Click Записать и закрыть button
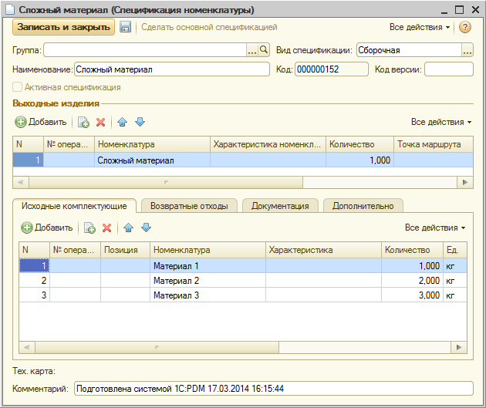The image size is (486, 408). [x=63, y=27]
